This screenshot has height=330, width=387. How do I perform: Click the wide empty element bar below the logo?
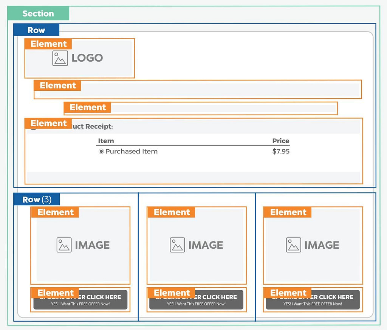pos(198,89)
